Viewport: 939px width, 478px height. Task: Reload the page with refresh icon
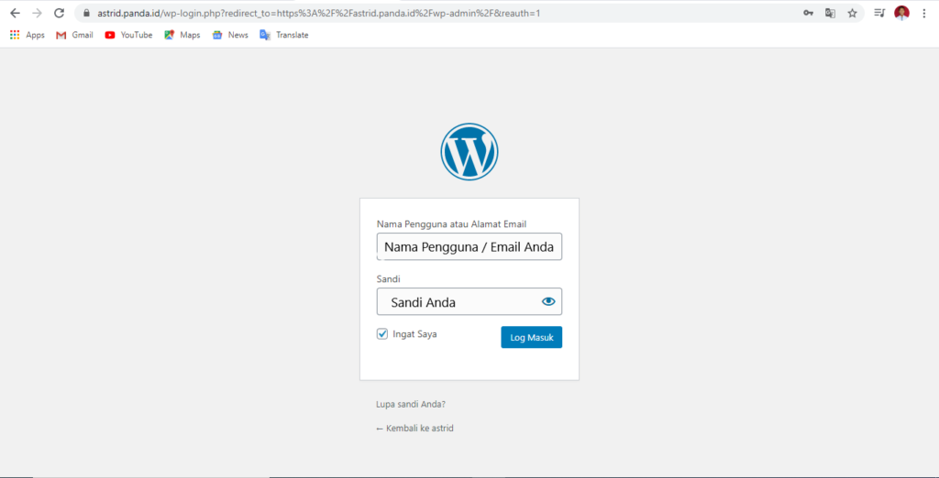coord(59,13)
